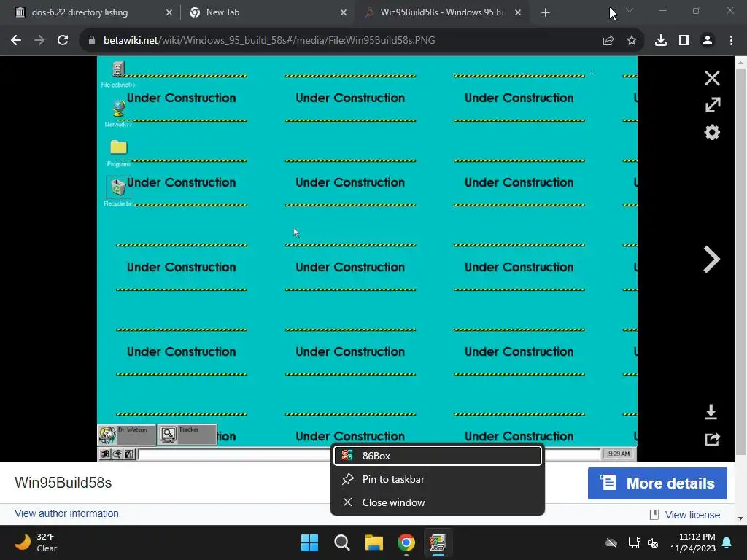Open OneDrive tray icon
This screenshot has height=560, width=747.
[x=611, y=542]
